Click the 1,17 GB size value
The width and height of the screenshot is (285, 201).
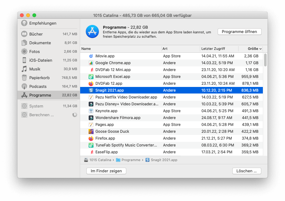click(252, 63)
